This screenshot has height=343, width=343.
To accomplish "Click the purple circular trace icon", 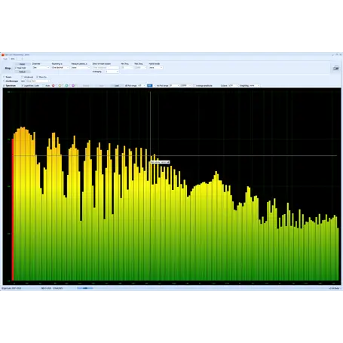I will pyautogui.click(x=73, y=86).
